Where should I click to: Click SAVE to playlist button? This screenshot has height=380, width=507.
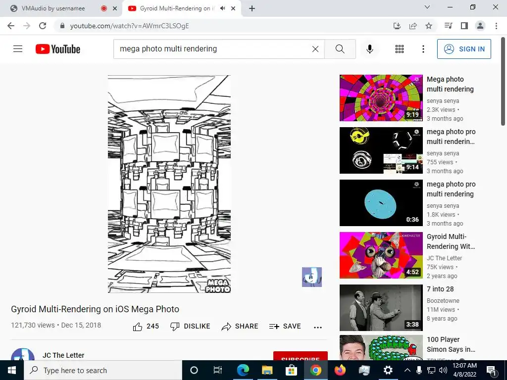pos(285,327)
